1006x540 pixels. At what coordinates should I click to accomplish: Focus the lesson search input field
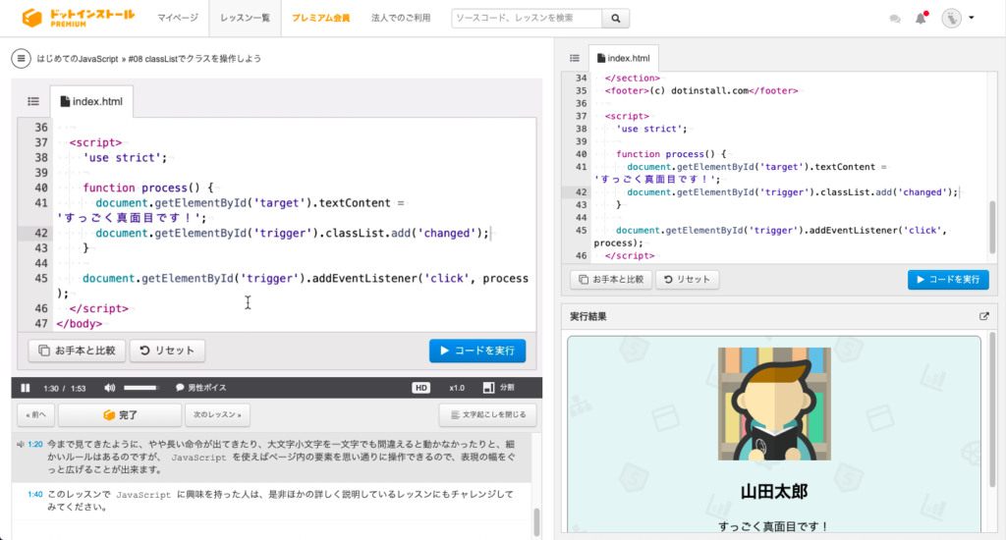(527, 18)
